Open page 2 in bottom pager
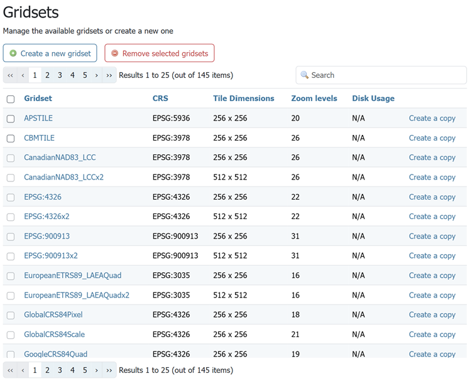The image size is (470, 381). 47,370
